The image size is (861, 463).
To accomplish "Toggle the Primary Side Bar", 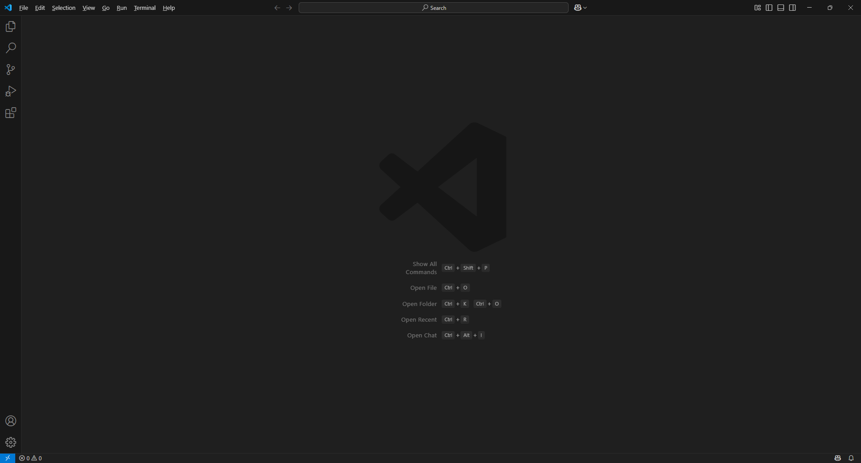I will pos(769,8).
